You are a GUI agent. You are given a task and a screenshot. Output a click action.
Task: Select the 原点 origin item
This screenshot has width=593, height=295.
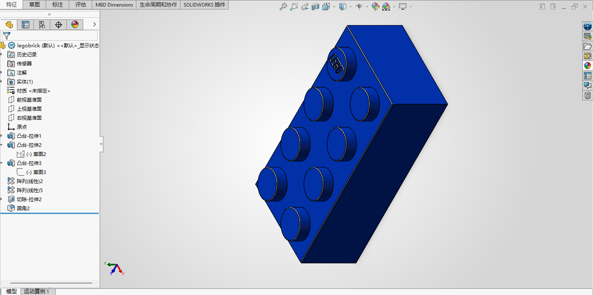coord(17,127)
